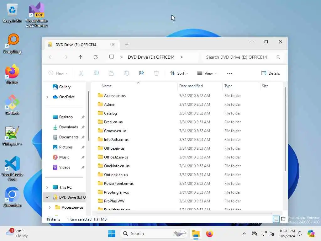Select the Admin folder

coord(109,104)
